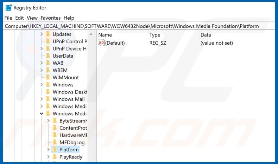Expand the Updates registry key
The height and width of the screenshot is (164, 278).
pyautogui.click(x=42, y=34)
